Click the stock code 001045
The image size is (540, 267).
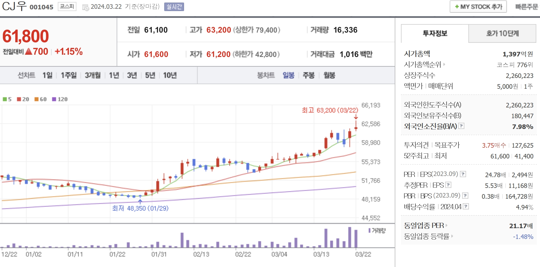coord(41,7)
